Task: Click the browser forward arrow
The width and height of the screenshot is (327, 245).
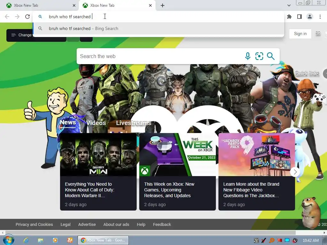Action: click(17, 17)
